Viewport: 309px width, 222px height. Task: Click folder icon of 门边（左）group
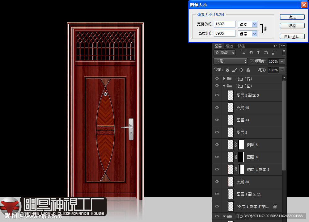click(x=229, y=86)
